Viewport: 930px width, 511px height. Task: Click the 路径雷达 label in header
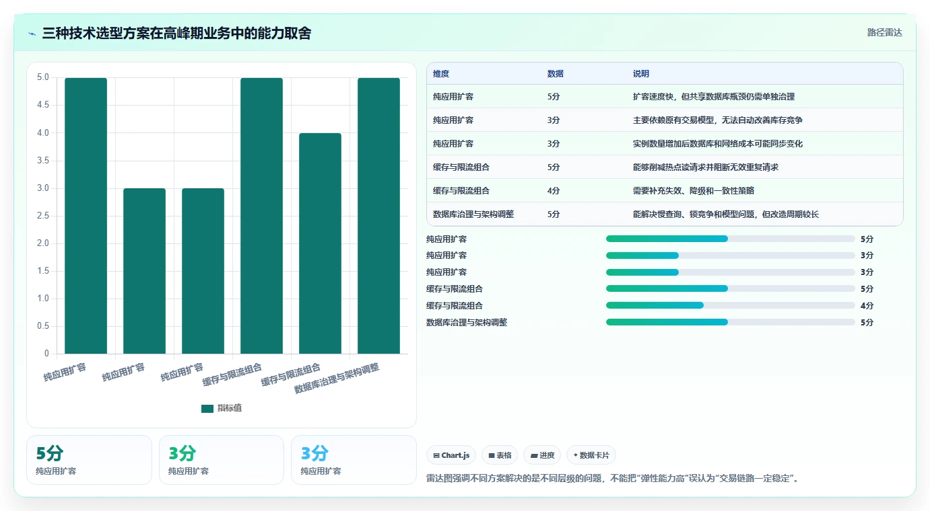(x=884, y=32)
